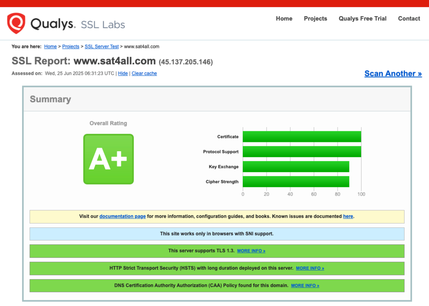429x306 pixels.
Task: Click the Scan Another link
Action: 393,74
